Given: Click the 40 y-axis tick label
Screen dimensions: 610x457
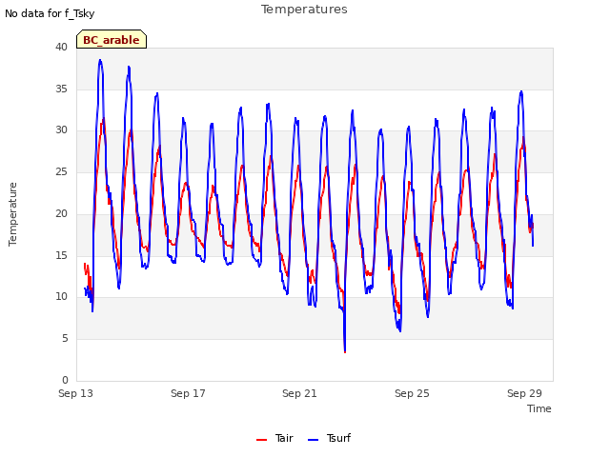Looking at the screenshot, I should coord(61,47).
